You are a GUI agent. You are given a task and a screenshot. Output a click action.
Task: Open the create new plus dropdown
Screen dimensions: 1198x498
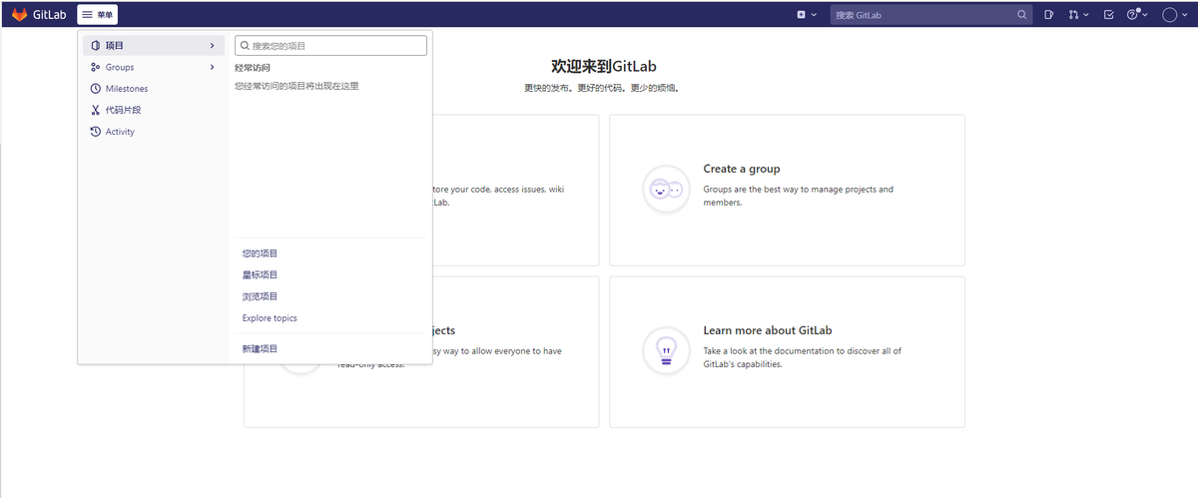pos(807,15)
